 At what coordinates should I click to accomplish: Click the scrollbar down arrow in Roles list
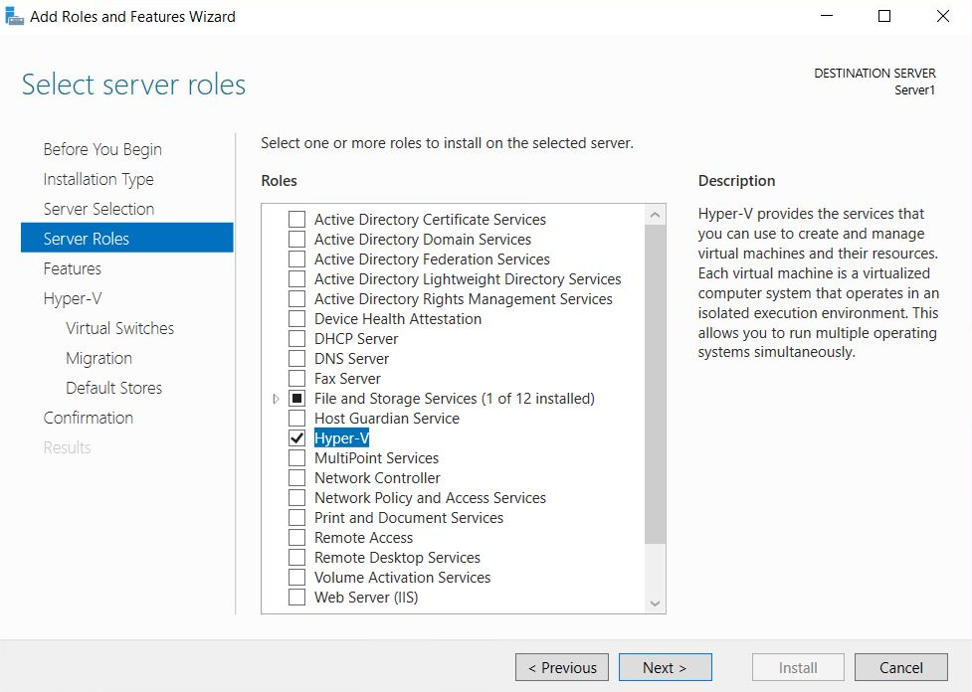655,603
